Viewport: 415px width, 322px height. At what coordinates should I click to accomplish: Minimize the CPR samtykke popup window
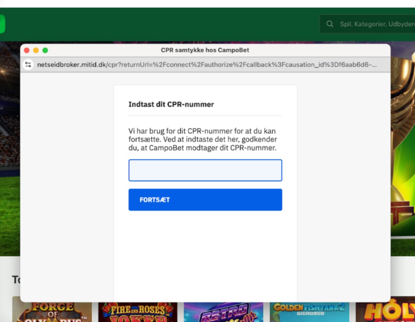click(x=36, y=50)
